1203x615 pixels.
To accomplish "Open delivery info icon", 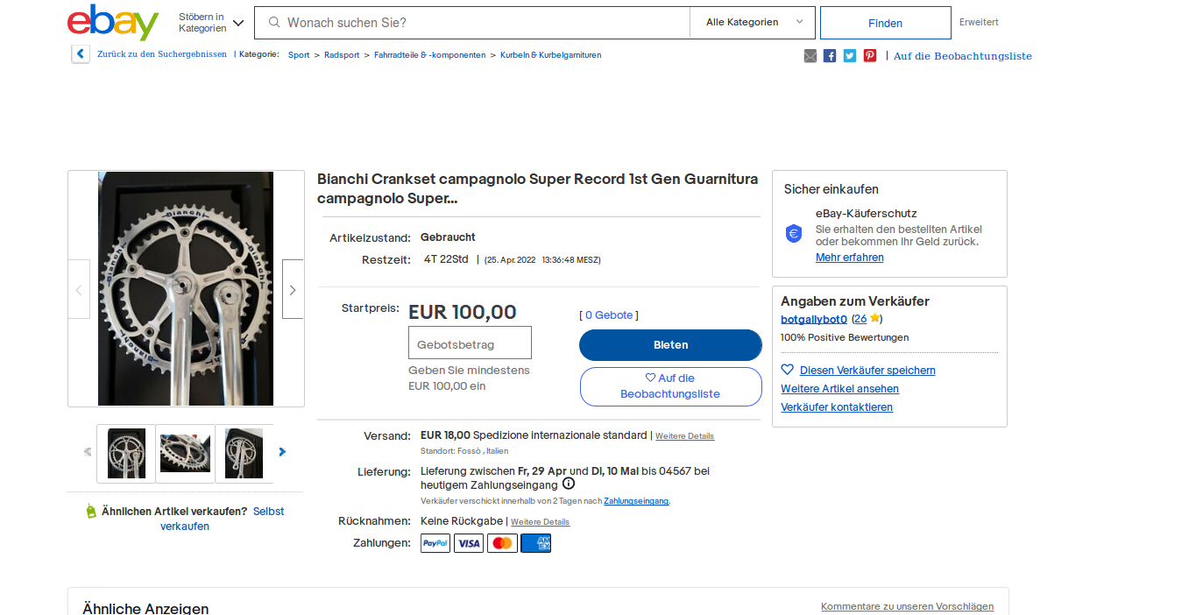I will pyautogui.click(x=569, y=484).
